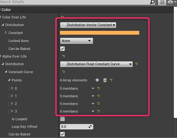Toggle Can be Baked under Color Over Life

pos(62,49)
